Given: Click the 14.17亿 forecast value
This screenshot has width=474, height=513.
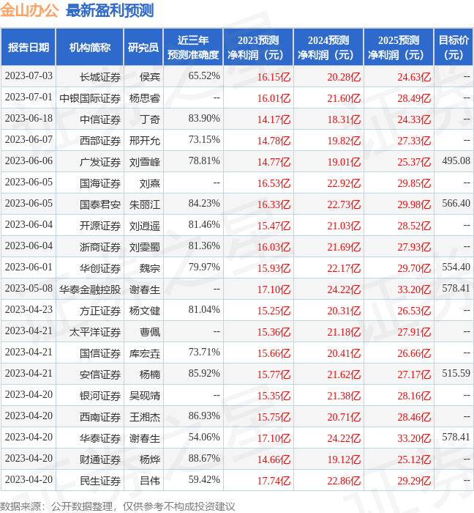Looking at the screenshot, I should [274, 119].
